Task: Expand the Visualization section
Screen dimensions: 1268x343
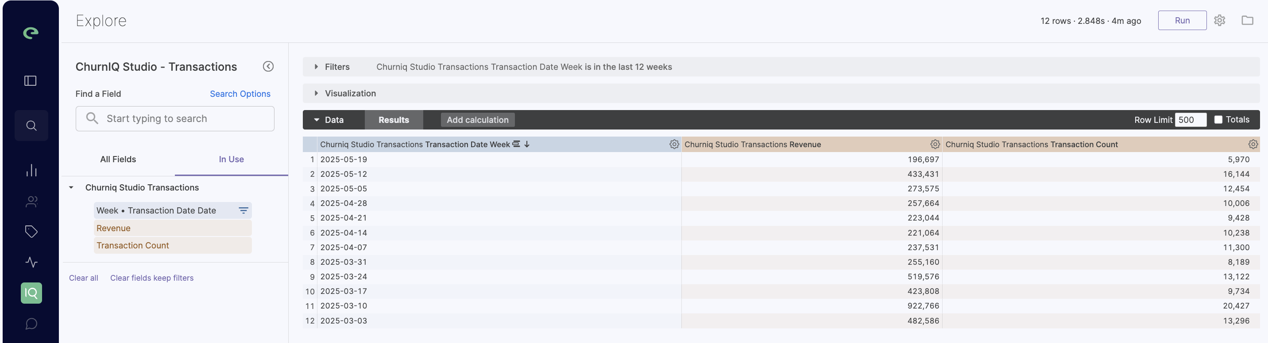Action: [317, 93]
